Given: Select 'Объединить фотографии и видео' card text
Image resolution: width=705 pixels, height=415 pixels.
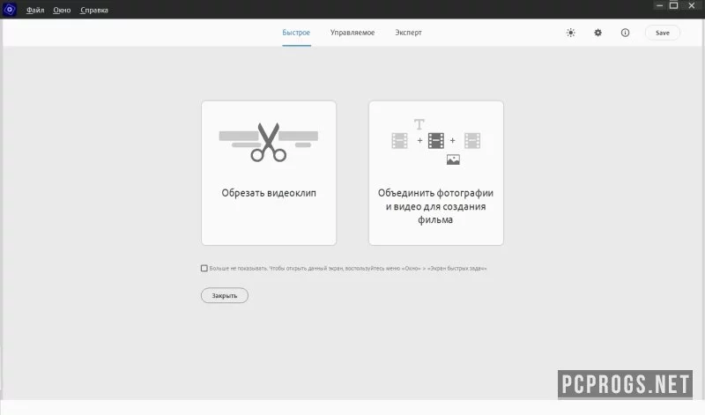Looking at the screenshot, I should 435,206.
